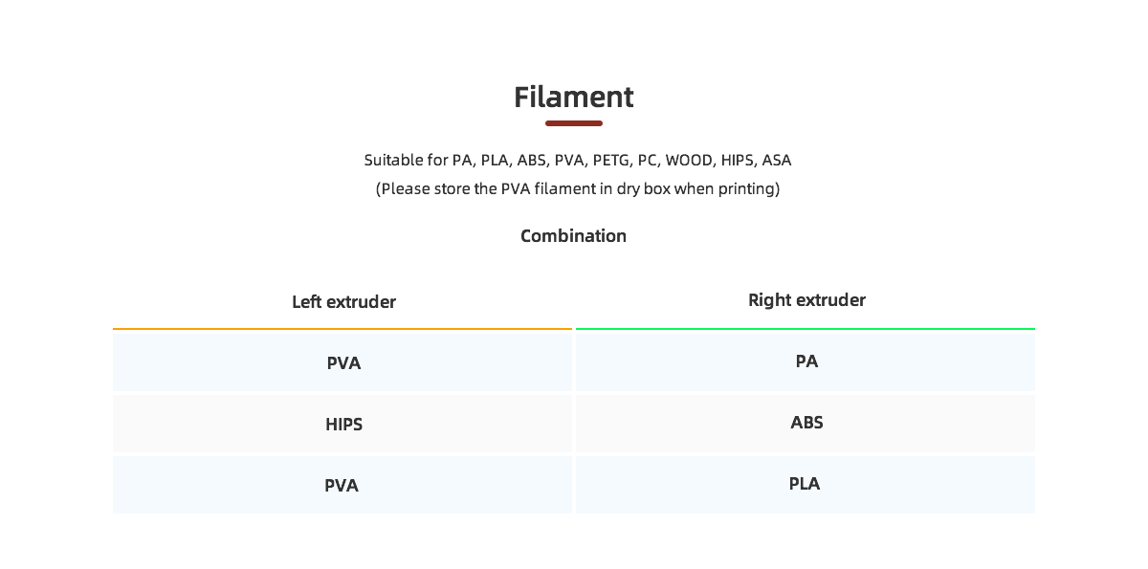Click the red underline below Filament
Viewport: 1148px width, 569px height.
[x=573, y=123]
